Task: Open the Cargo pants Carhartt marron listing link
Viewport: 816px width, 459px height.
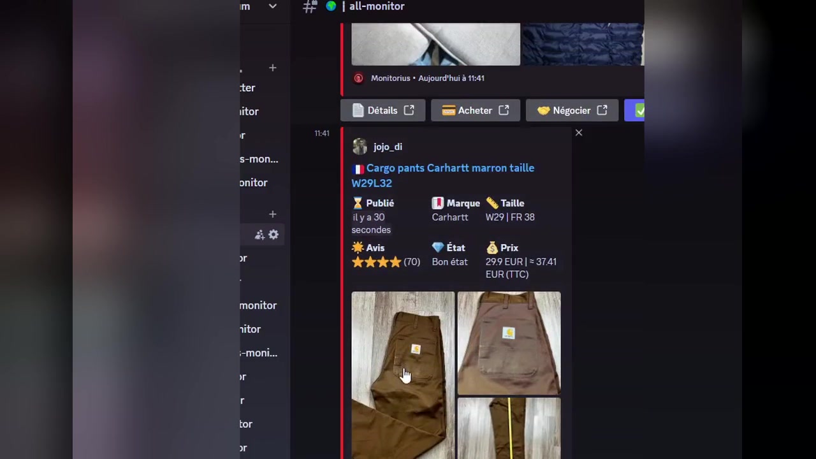Action: click(443, 175)
